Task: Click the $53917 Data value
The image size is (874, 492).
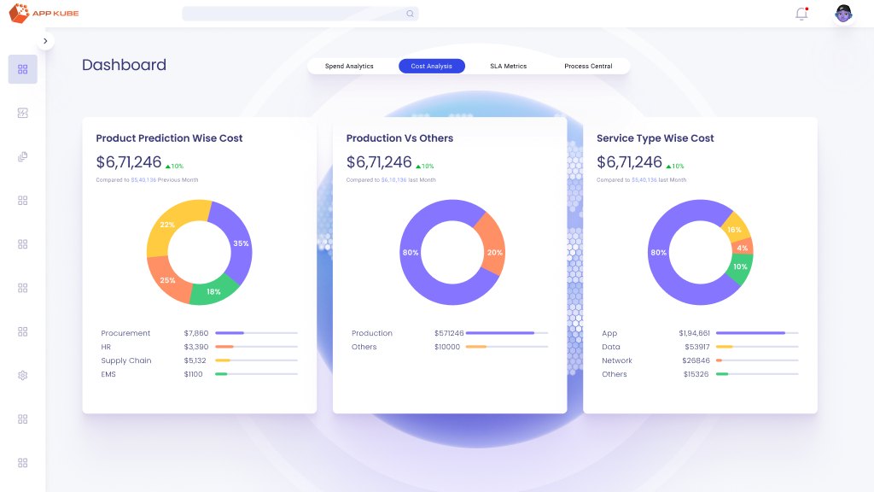Action: (697, 347)
